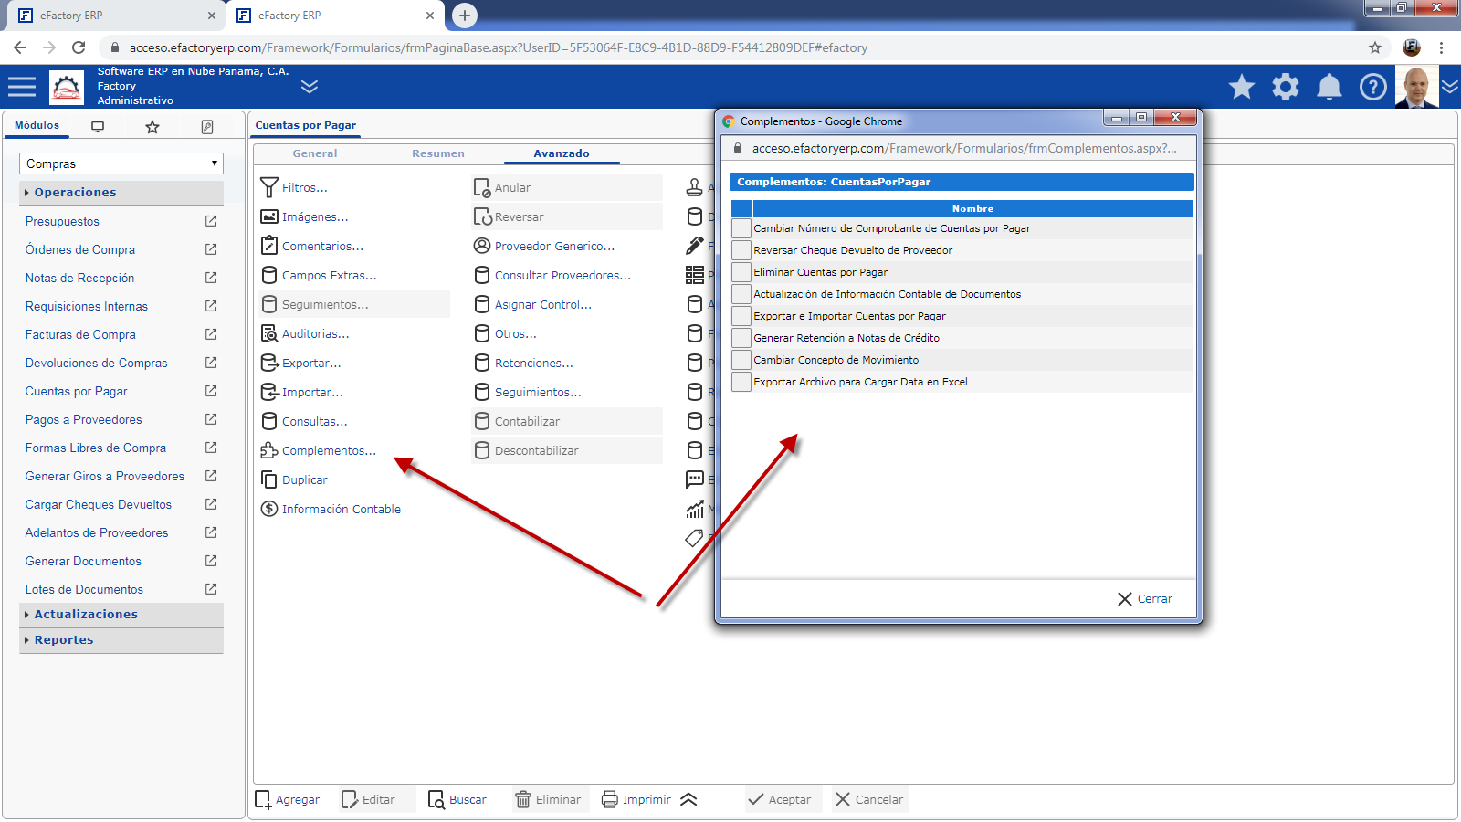Click the favorites star in header
Image resolution: width=1461 pixels, height=822 pixels.
1242,87
